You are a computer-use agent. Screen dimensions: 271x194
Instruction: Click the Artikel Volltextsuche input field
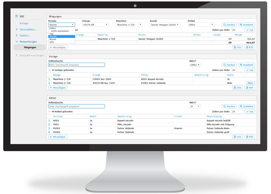(x=76, y=106)
